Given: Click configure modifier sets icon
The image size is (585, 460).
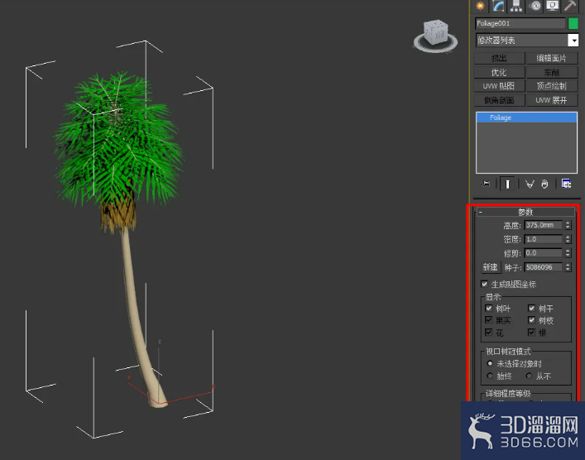Looking at the screenshot, I should coord(566,184).
